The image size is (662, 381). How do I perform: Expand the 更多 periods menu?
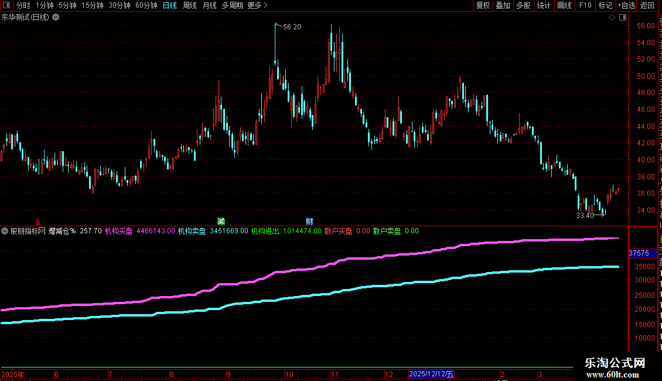pyautogui.click(x=258, y=5)
